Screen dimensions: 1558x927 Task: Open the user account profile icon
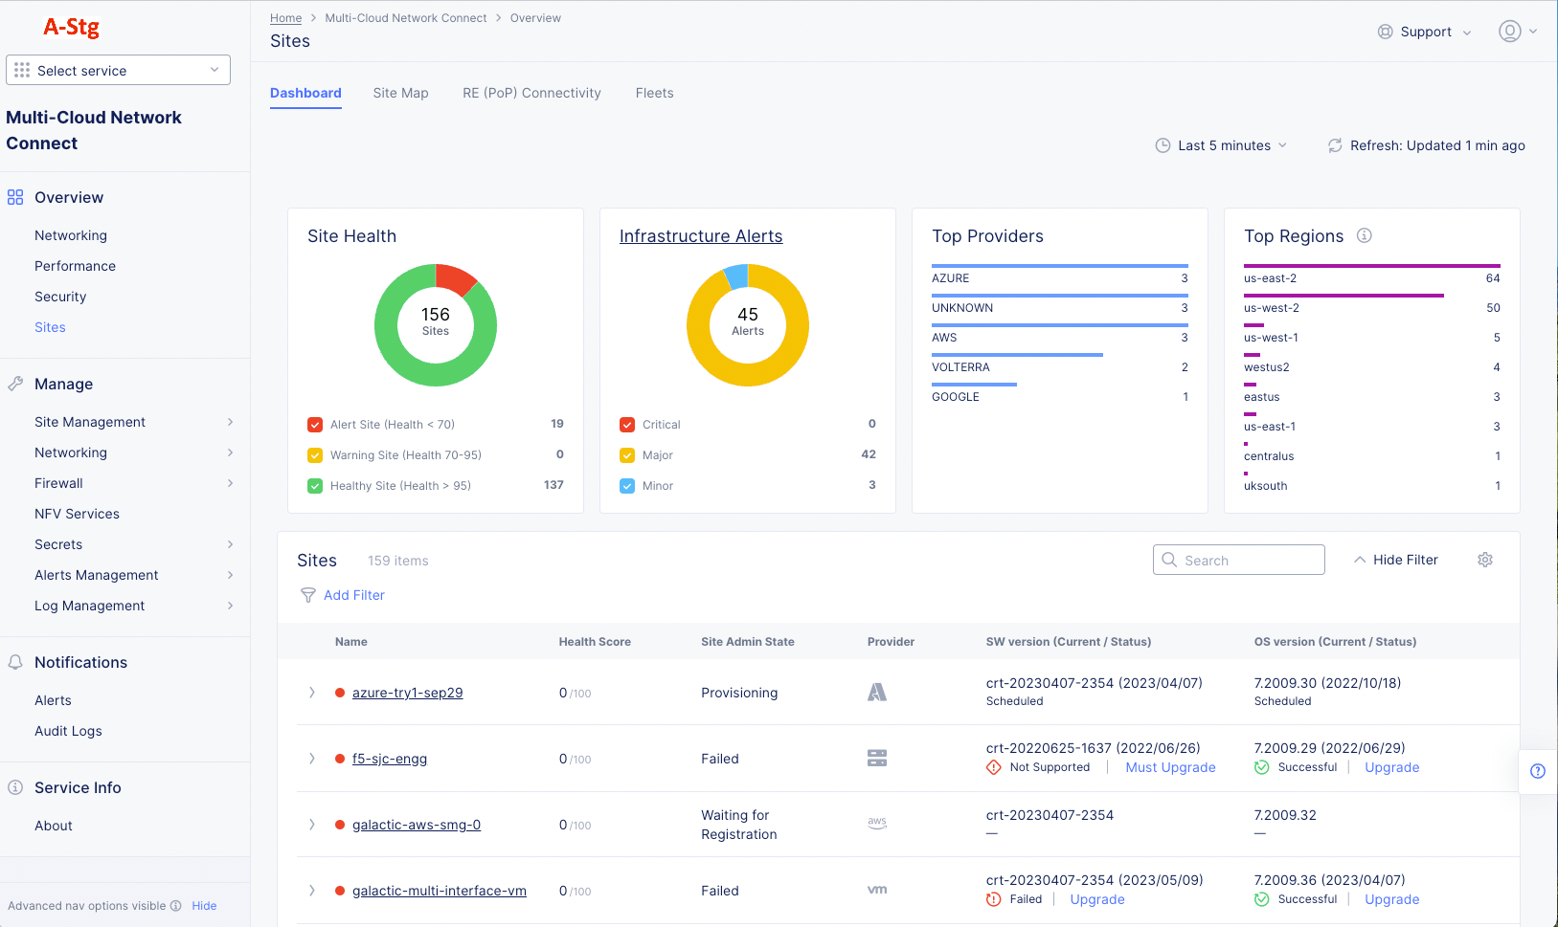click(1509, 32)
